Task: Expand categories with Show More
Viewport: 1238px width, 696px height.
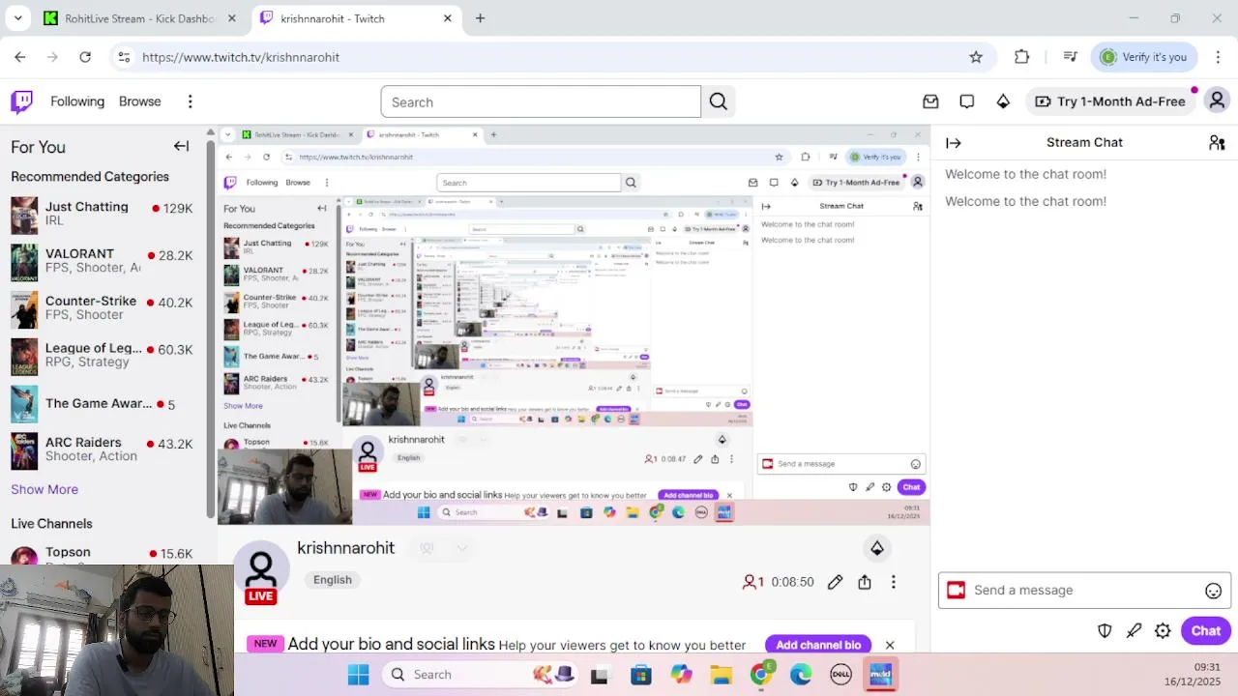Action: pyautogui.click(x=44, y=489)
